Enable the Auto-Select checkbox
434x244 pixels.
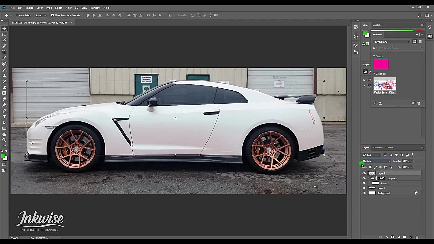point(17,15)
